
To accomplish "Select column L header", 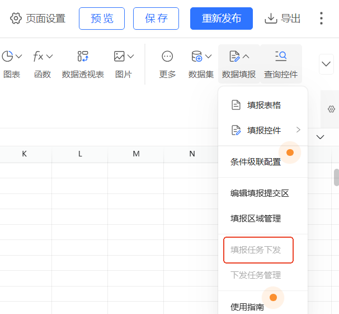I will tap(80, 154).
